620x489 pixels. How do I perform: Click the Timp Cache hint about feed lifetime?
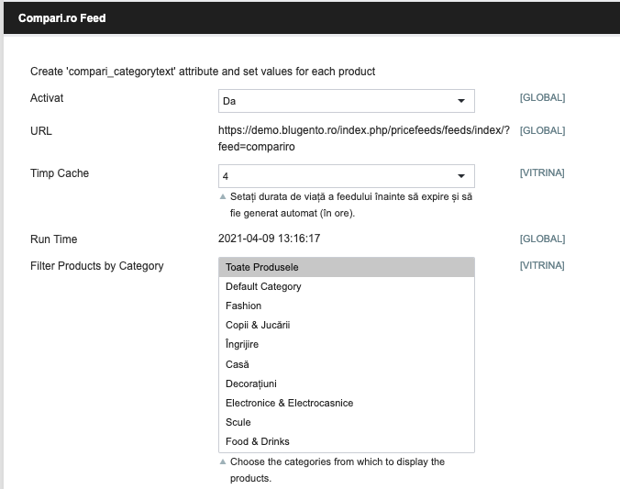[351, 205]
